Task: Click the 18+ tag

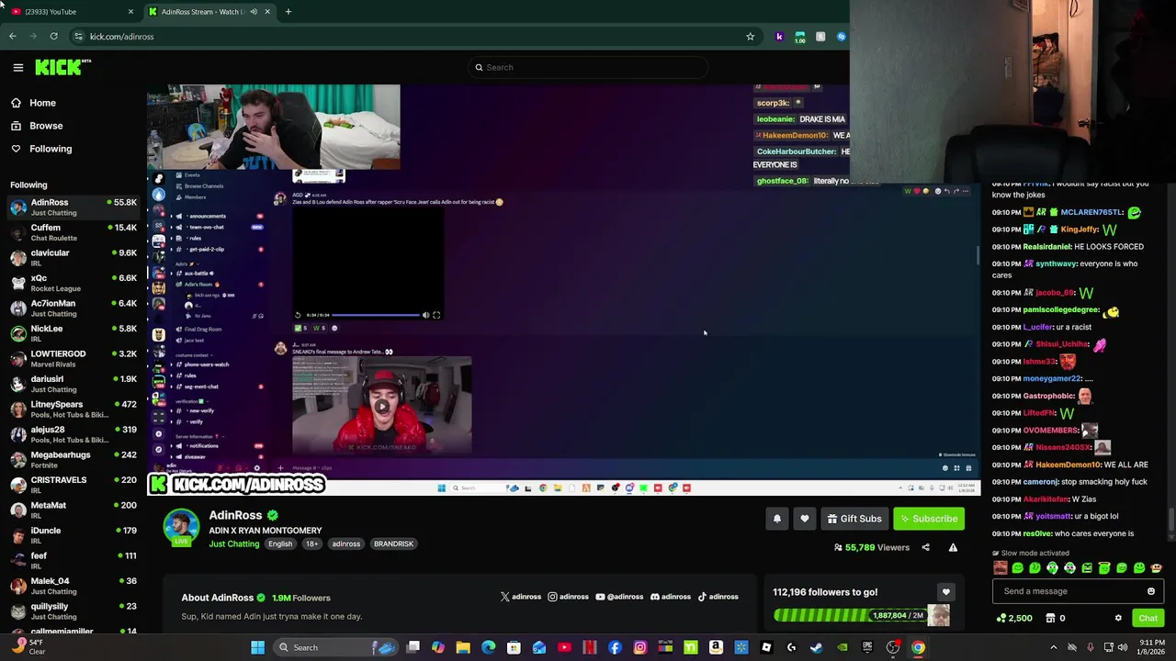Action: [x=311, y=543]
